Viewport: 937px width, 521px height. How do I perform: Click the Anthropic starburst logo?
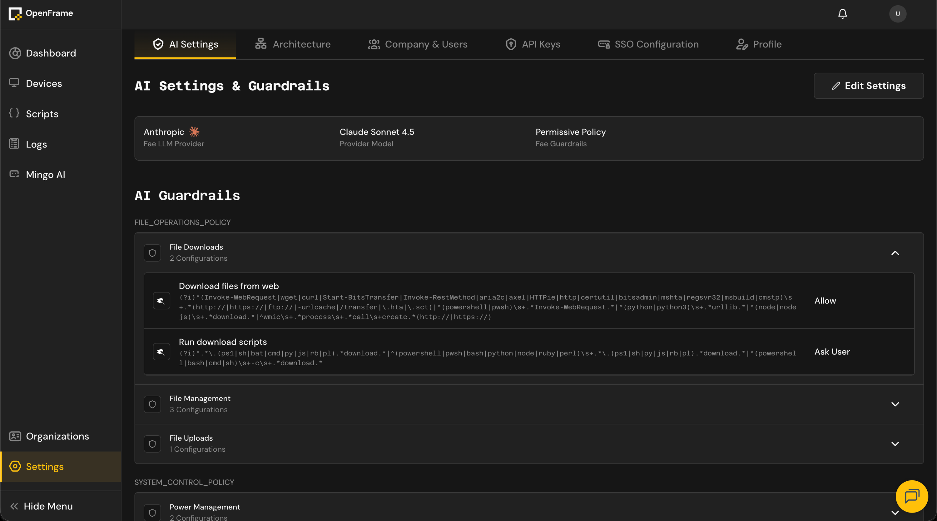(194, 132)
